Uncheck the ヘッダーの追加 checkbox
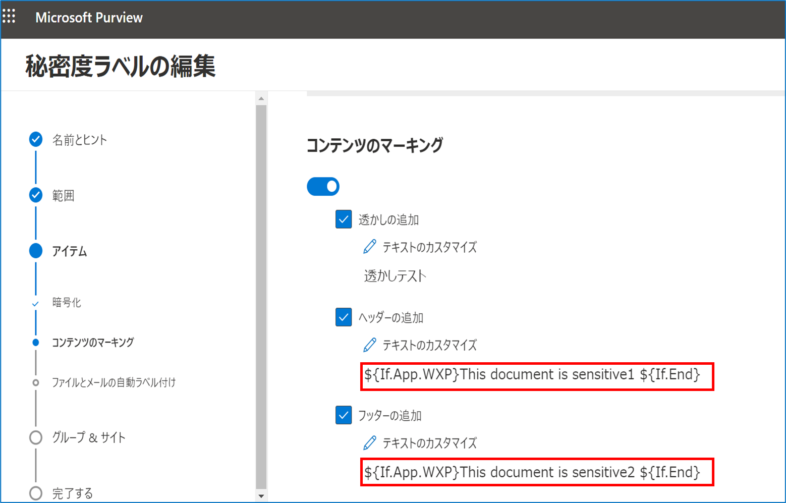The image size is (786, 503). pyautogui.click(x=344, y=317)
